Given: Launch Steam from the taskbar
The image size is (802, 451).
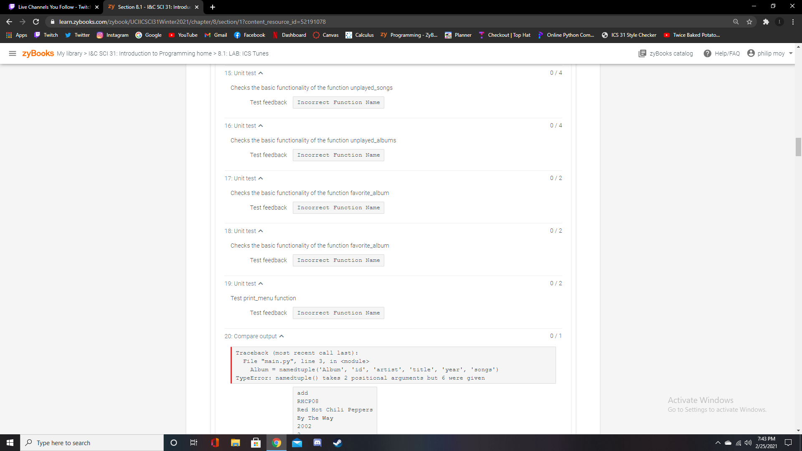Looking at the screenshot, I should tap(338, 443).
